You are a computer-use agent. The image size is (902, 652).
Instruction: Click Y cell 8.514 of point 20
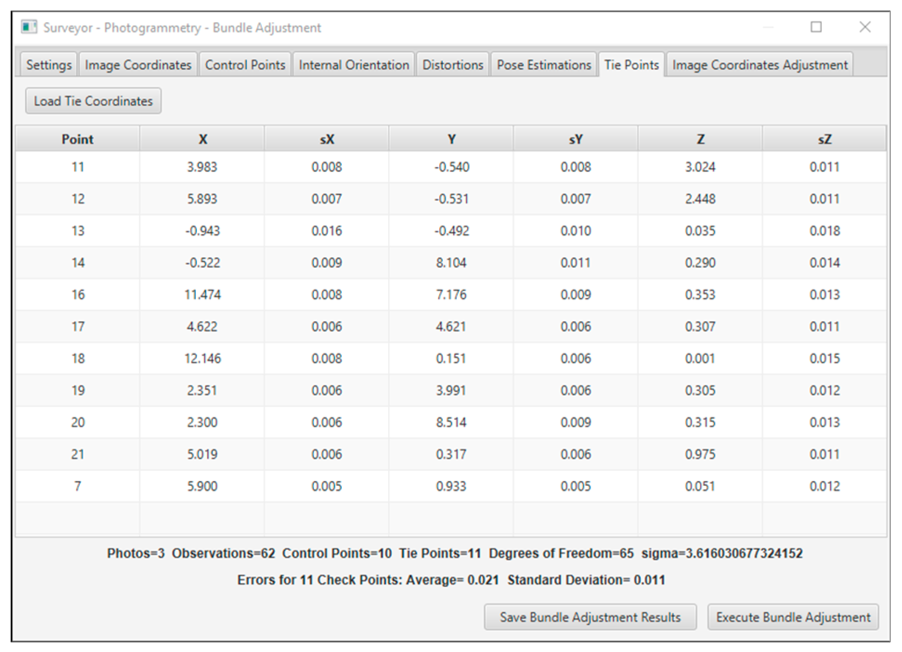coord(451,422)
